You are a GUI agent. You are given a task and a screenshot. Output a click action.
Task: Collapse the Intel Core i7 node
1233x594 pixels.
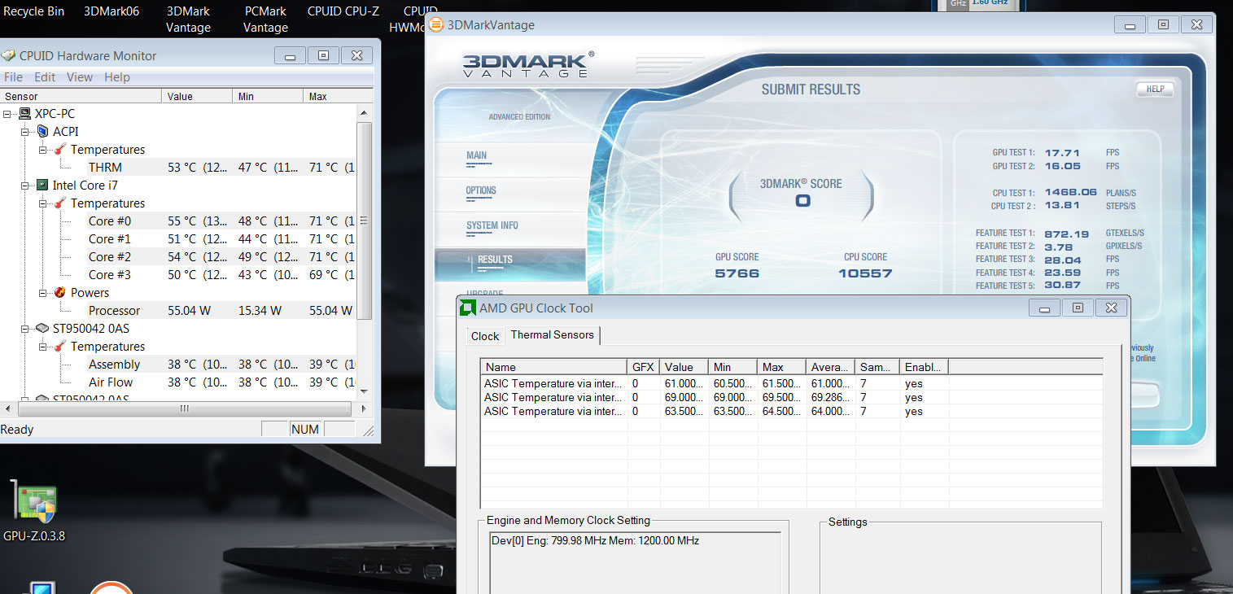click(x=25, y=186)
